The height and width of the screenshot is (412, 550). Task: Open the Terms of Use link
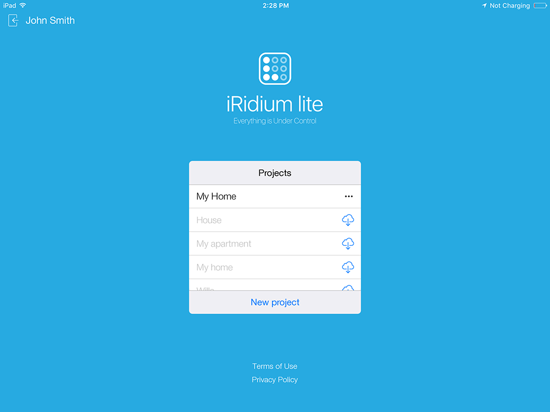click(x=274, y=366)
